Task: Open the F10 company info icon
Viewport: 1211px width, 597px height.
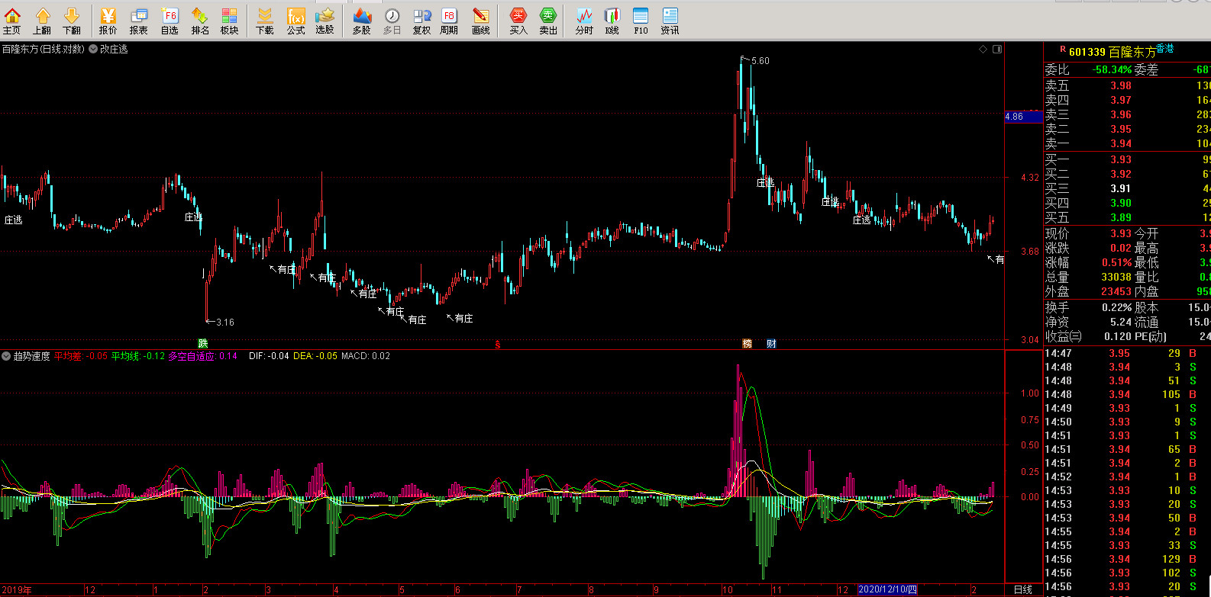Action: coord(641,21)
